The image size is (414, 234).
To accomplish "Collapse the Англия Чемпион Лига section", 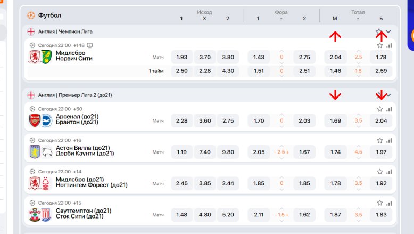I will [388, 31].
